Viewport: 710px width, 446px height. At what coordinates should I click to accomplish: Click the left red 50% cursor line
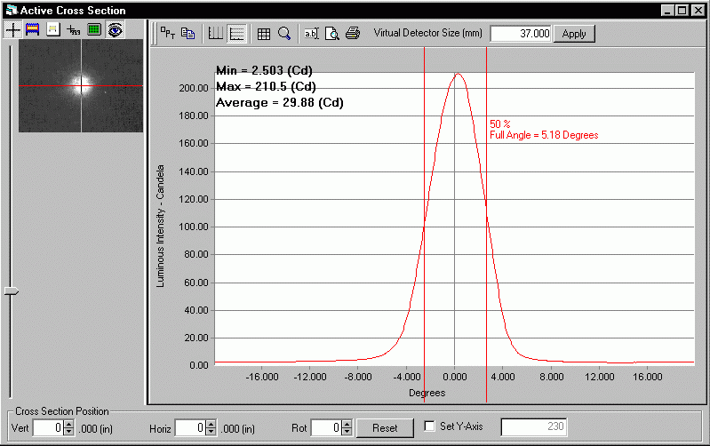click(424, 225)
